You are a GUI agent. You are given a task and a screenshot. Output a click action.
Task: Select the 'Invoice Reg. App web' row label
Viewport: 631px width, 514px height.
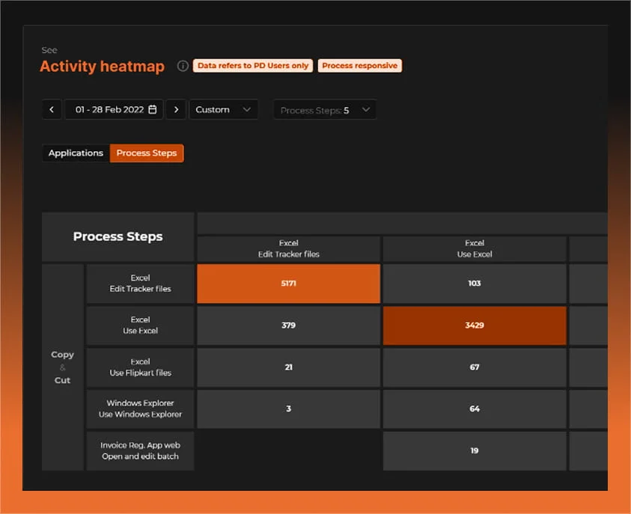(141, 450)
